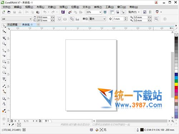
Task: Click the outline pen icon in status bar
Action: 137,130
